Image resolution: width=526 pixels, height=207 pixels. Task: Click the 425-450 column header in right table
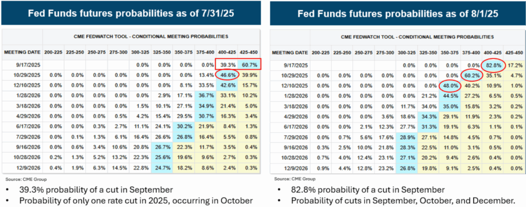click(512, 52)
